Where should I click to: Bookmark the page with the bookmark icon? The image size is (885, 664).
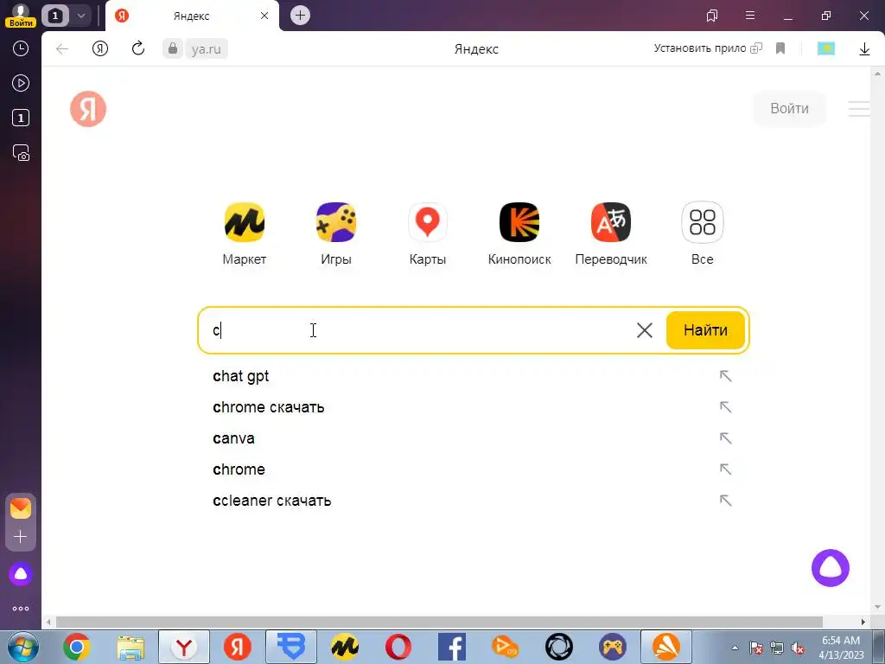tap(780, 48)
